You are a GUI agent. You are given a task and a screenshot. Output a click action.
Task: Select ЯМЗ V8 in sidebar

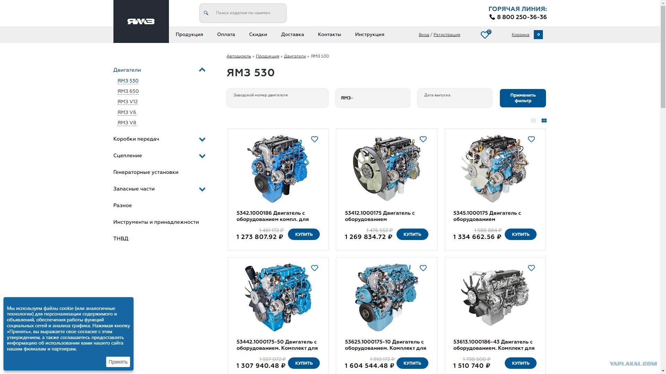point(127,123)
